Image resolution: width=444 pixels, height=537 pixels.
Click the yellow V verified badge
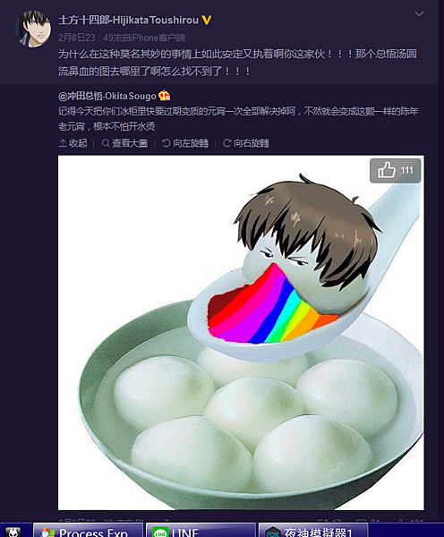(206, 21)
